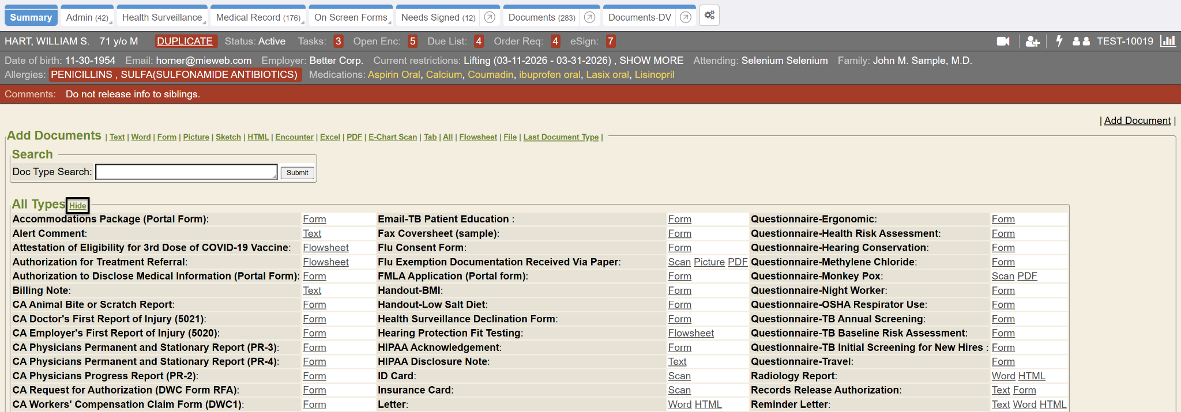
Task: Open the Medical Record (176) tab menu
Action: [x=258, y=17]
